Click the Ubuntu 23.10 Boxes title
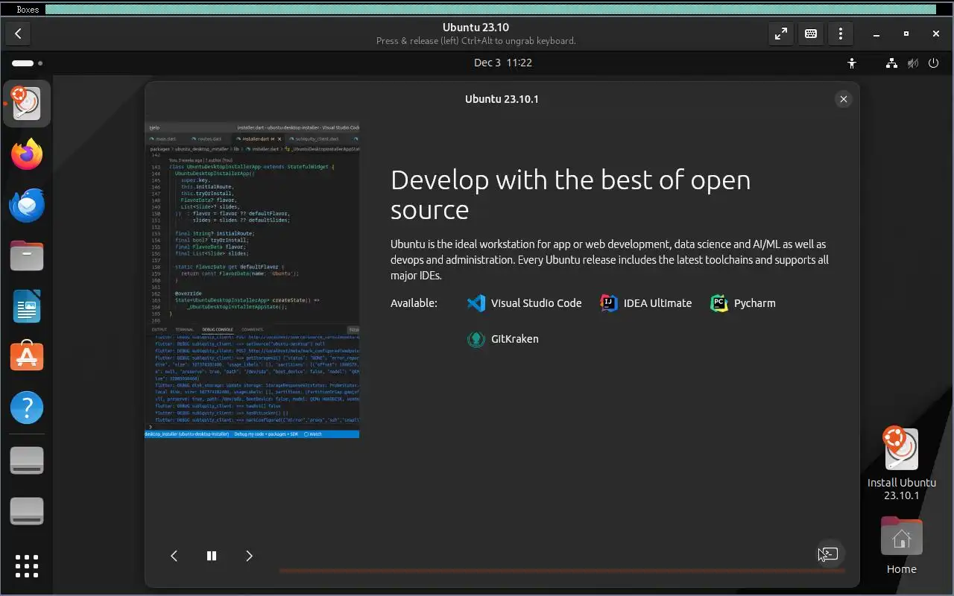Image resolution: width=954 pixels, height=596 pixels. [x=476, y=28]
